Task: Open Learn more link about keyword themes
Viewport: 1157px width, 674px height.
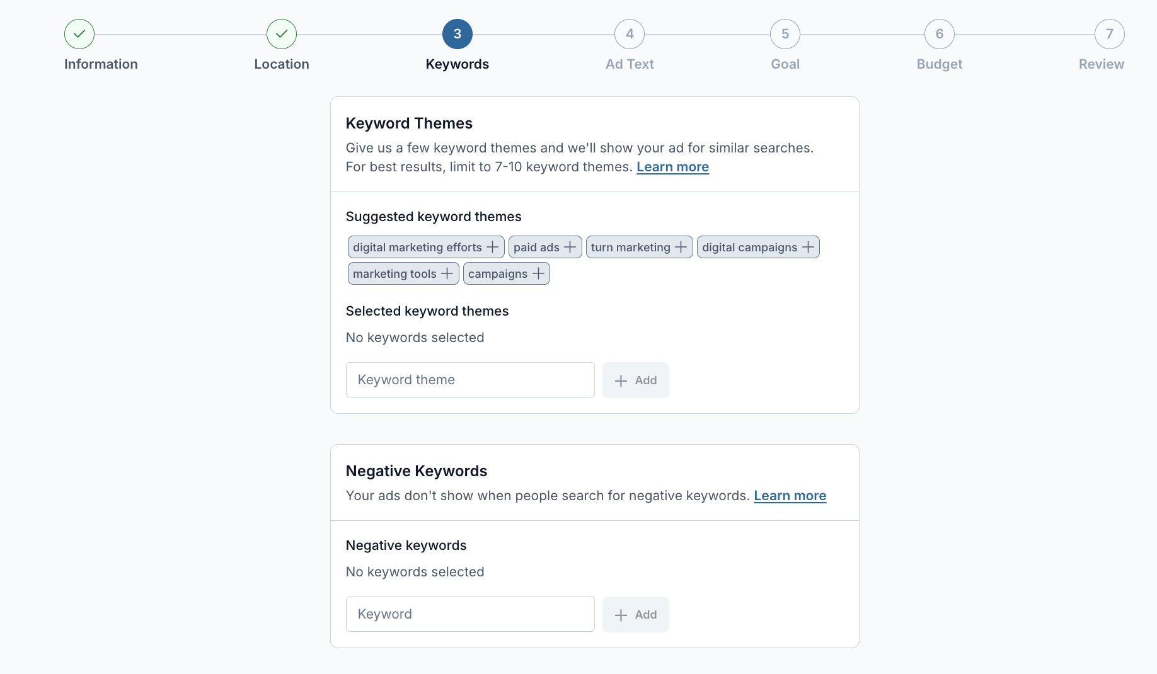Action: point(672,167)
